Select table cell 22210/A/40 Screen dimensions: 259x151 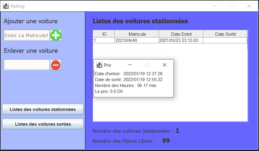tap(137, 40)
